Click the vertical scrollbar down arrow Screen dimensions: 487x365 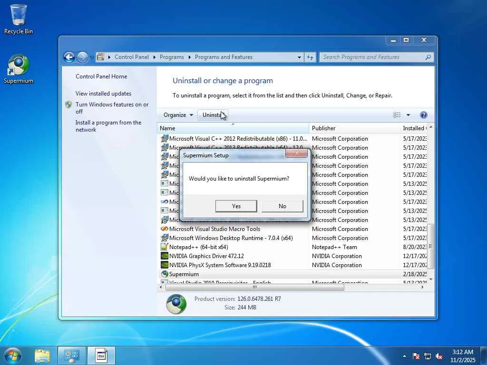pyautogui.click(x=430, y=280)
